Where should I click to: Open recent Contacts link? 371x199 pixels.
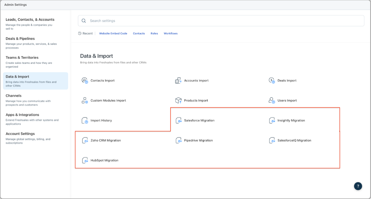(x=139, y=33)
